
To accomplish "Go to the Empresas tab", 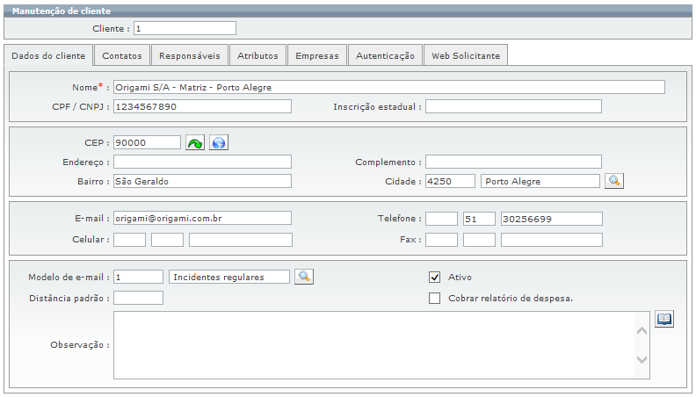I will tap(316, 55).
